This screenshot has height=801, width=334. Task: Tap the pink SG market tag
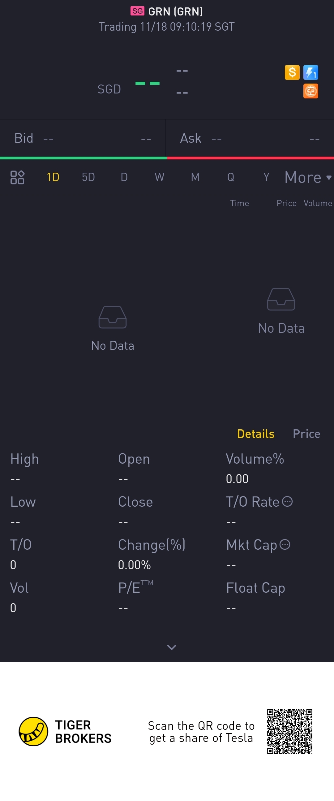[137, 11]
